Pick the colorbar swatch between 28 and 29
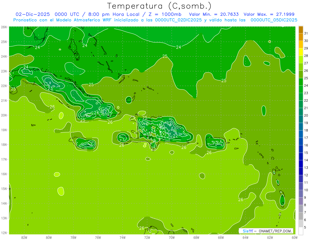This screenshot has height=241, width=313. pyautogui.click(x=301, y=52)
